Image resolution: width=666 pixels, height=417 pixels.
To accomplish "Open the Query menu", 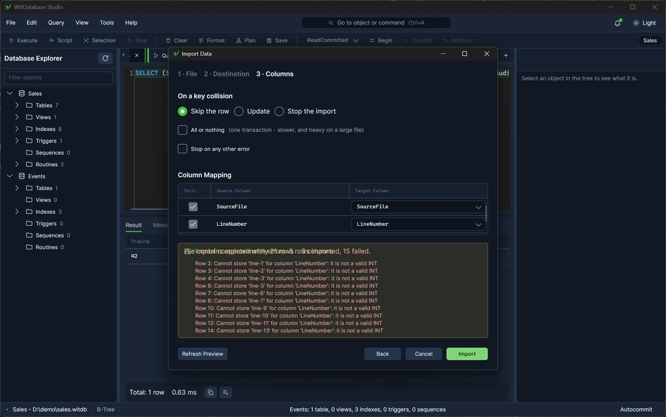I will pos(56,23).
